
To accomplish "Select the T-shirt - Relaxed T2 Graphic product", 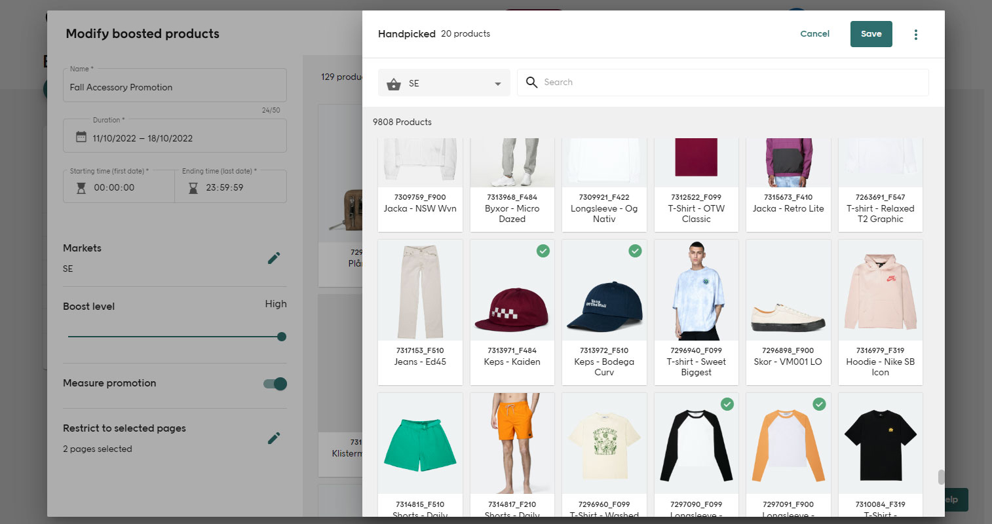I will [880, 185].
